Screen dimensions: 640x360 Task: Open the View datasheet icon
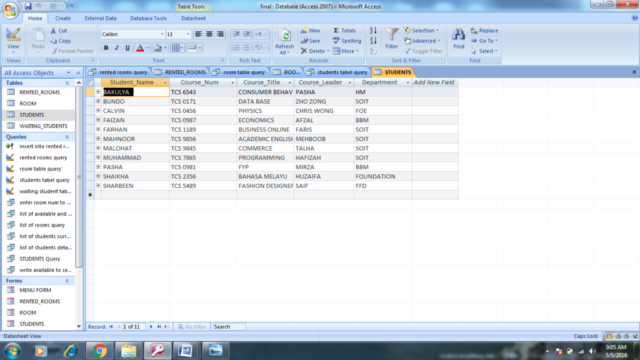pyautogui.click(x=13, y=35)
